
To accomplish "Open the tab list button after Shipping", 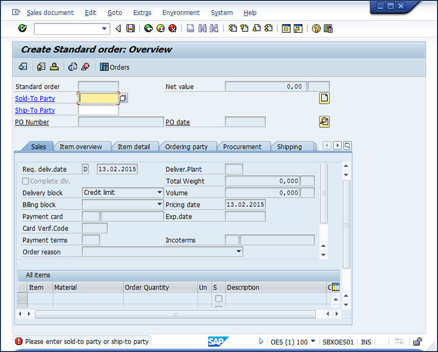I will [x=347, y=145].
